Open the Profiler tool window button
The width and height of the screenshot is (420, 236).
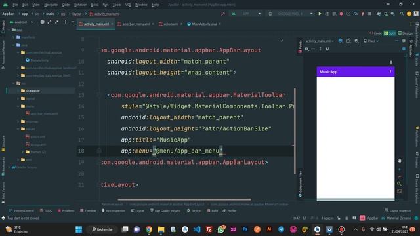pyautogui.click(x=230, y=211)
